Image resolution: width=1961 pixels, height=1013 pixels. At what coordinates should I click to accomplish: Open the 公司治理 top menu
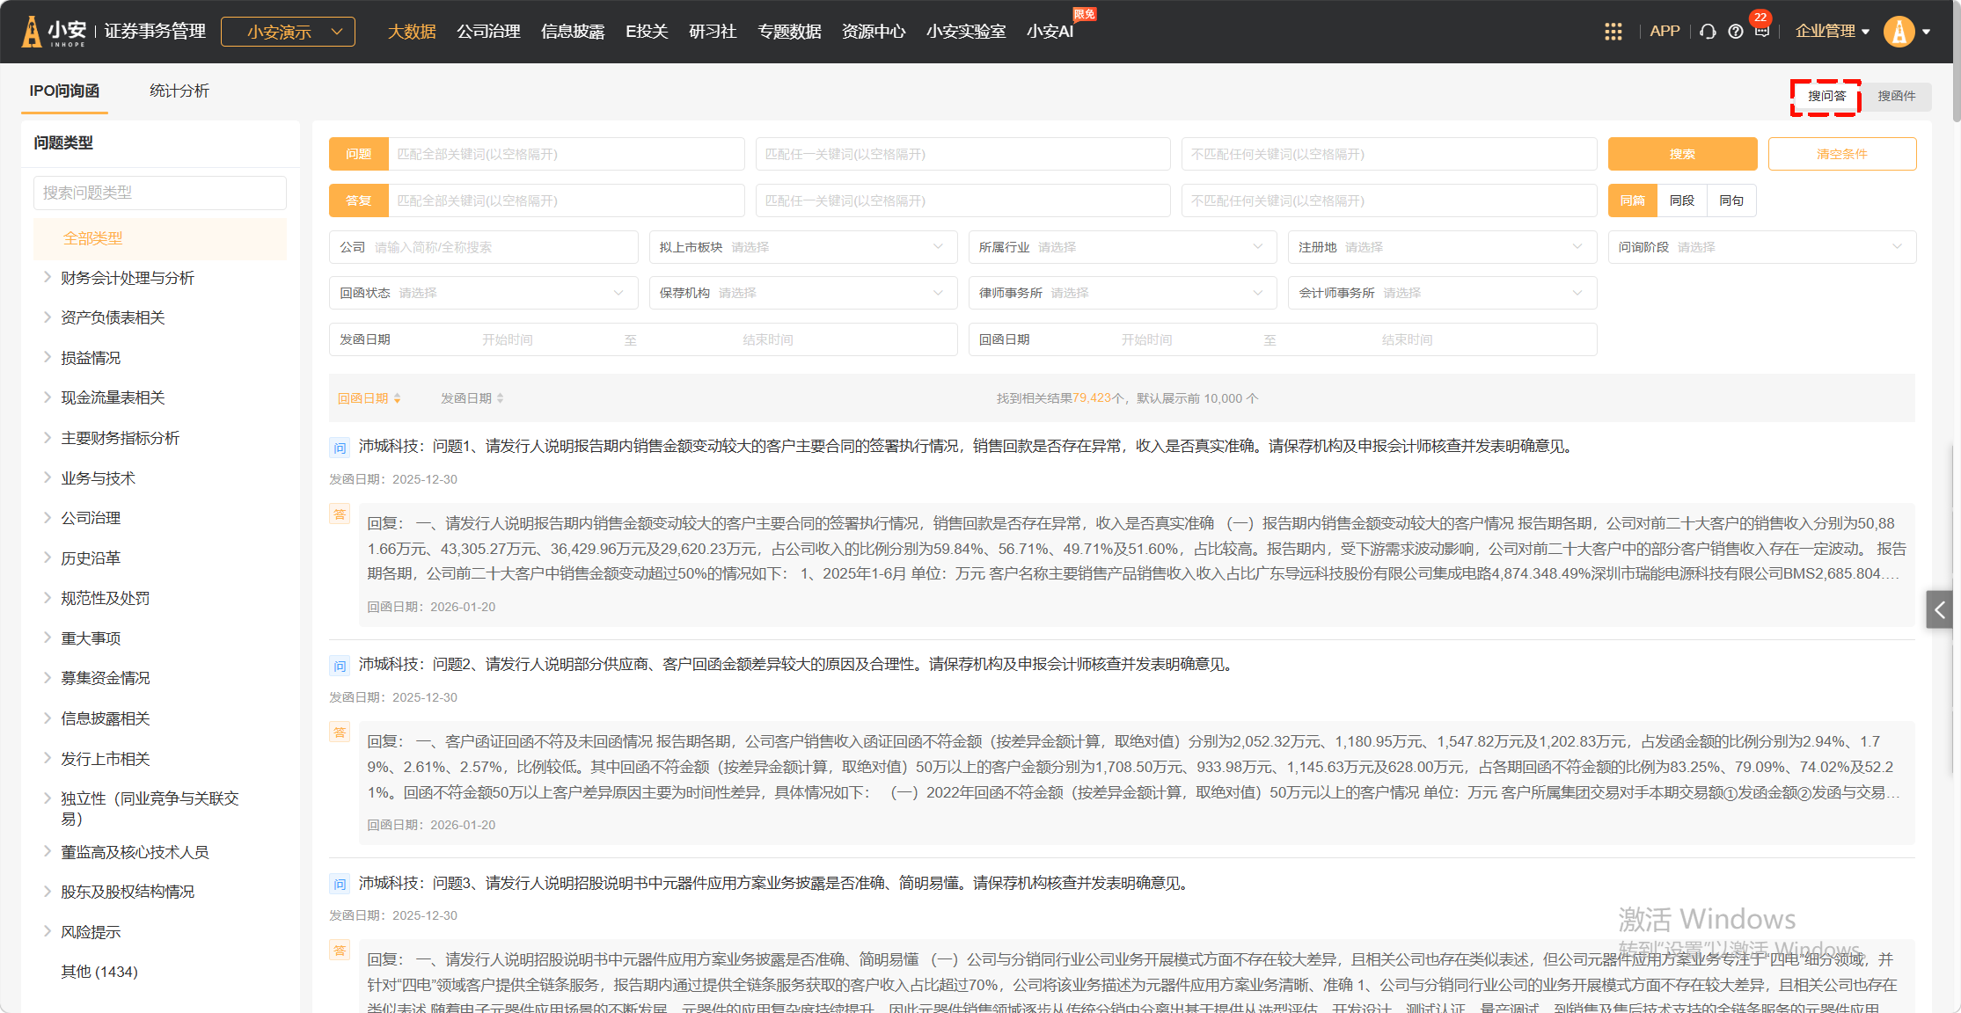click(488, 32)
